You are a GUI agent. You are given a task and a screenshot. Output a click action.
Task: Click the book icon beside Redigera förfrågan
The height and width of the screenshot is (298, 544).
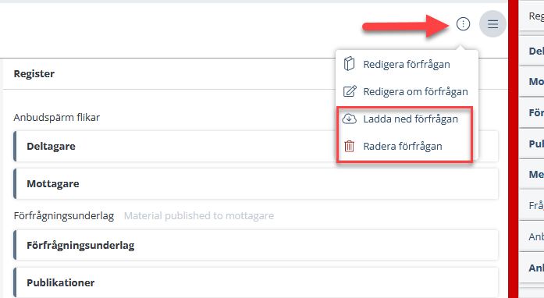tap(349, 64)
